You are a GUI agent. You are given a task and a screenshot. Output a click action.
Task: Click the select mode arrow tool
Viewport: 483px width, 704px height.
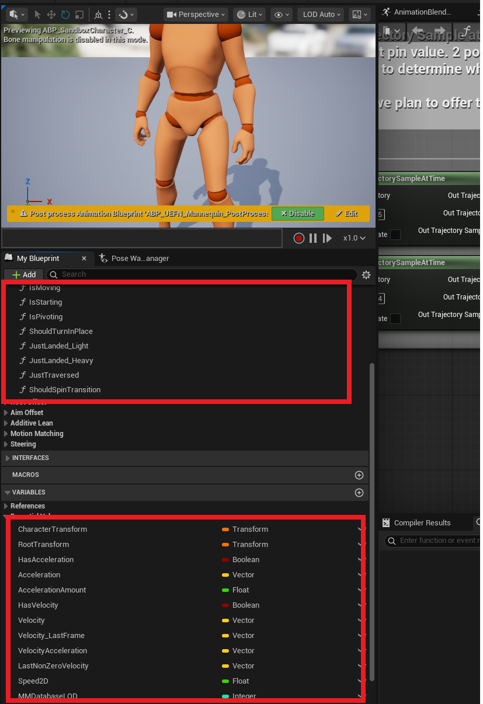[x=38, y=15]
